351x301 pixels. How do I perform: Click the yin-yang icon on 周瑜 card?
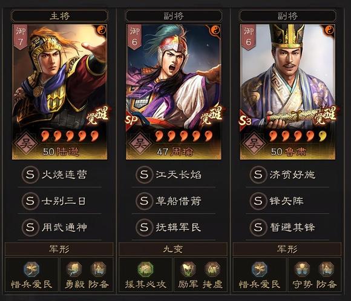[x=215, y=30]
